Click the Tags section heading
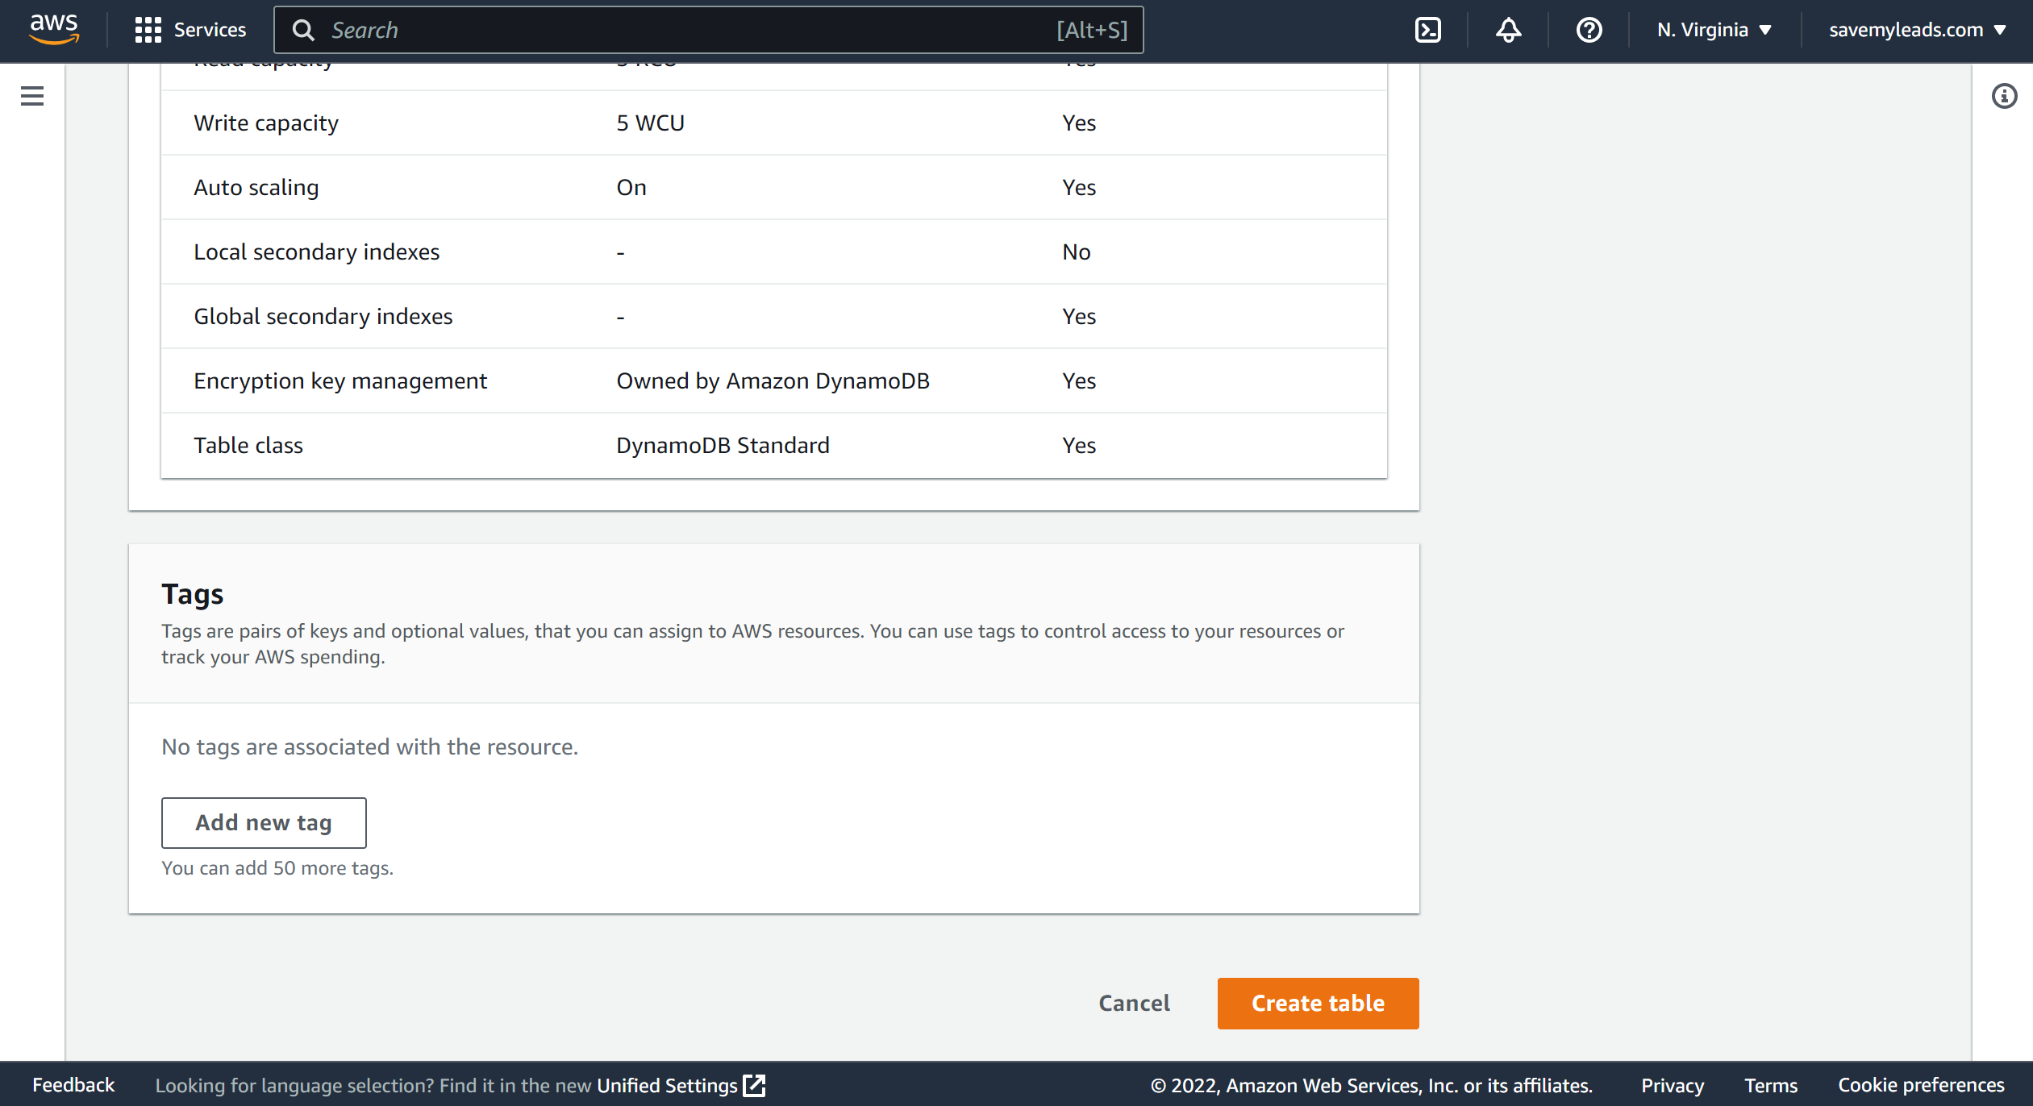The height and width of the screenshot is (1106, 2033). click(192, 593)
